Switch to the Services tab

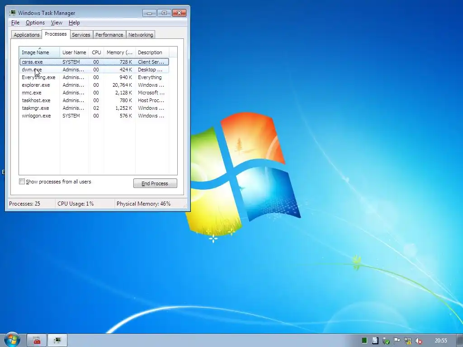pyautogui.click(x=81, y=35)
